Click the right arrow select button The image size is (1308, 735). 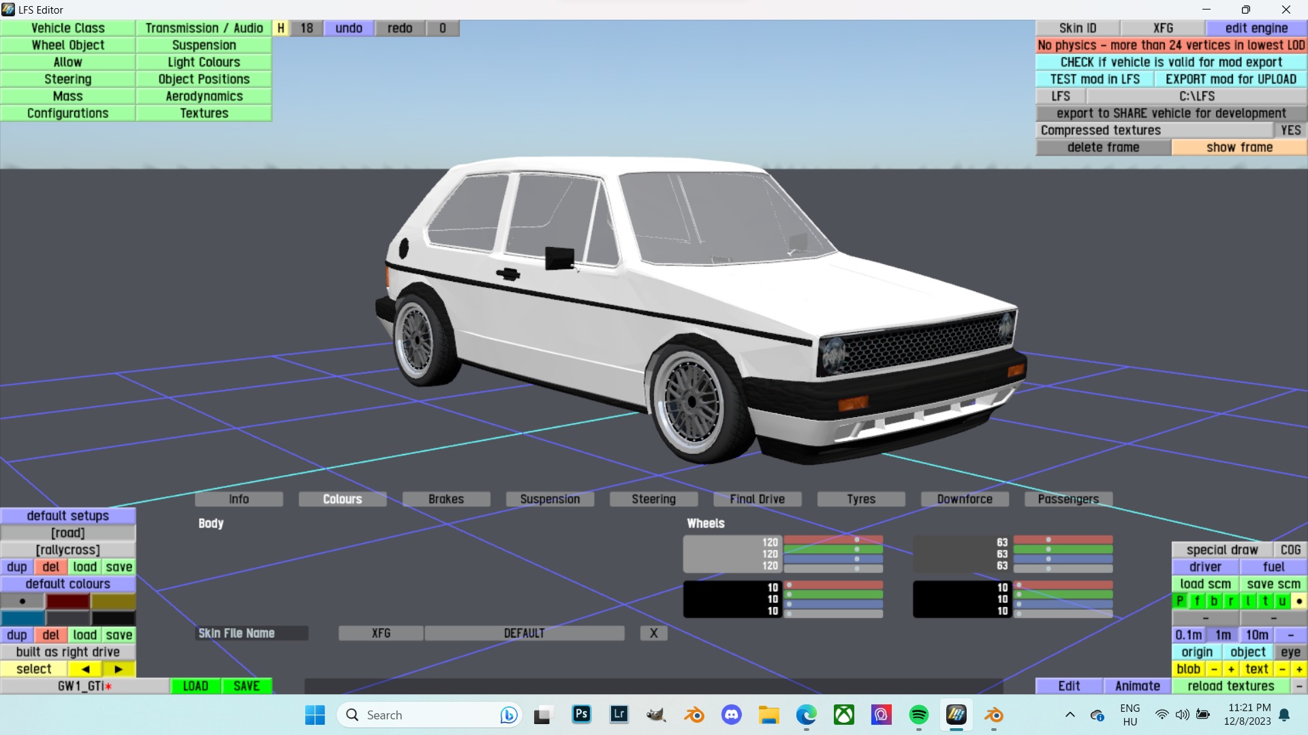pos(119,669)
